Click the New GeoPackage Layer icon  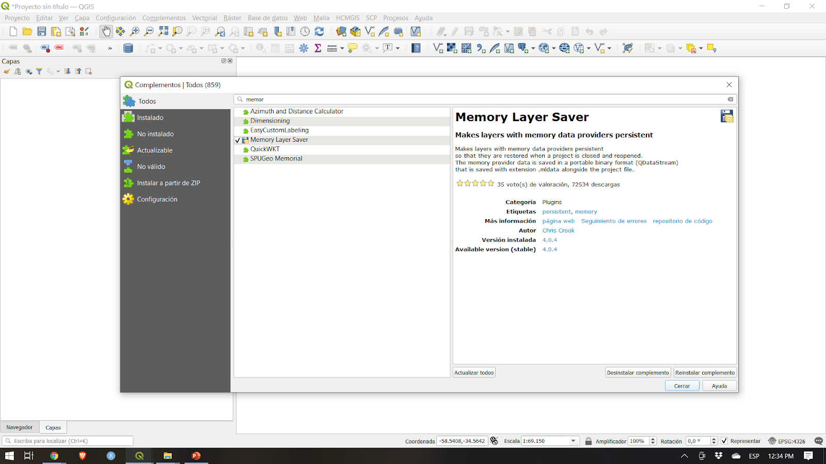point(355,31)
